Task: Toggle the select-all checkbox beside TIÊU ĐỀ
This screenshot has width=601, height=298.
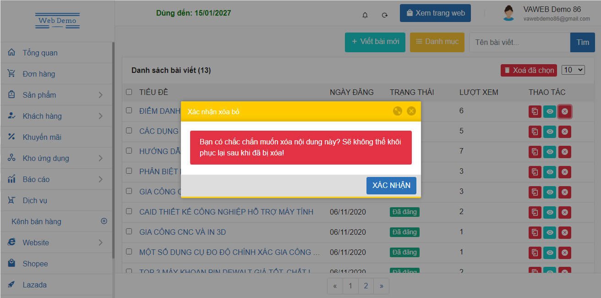Action: click(129, 92)
